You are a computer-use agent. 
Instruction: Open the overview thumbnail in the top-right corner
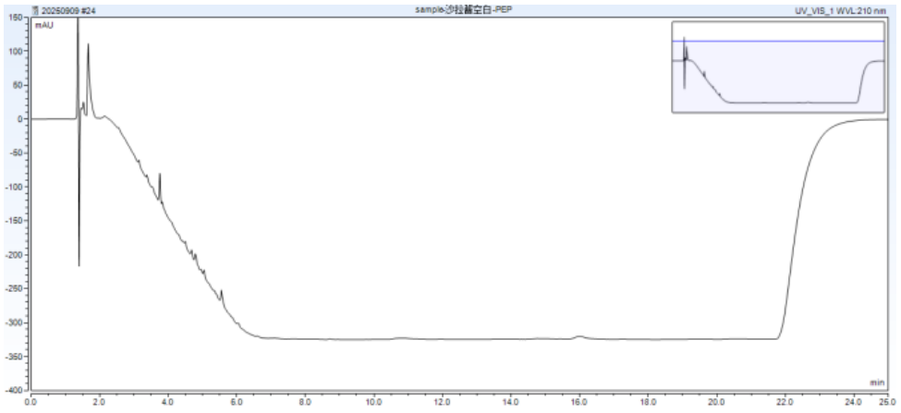[x=779, y=67]
